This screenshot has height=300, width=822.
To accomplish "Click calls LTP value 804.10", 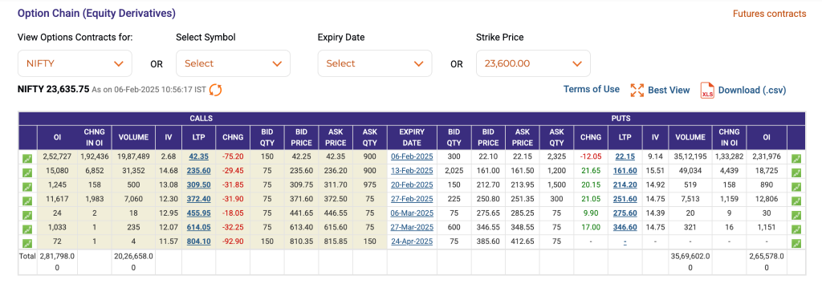I will [199, 241].
